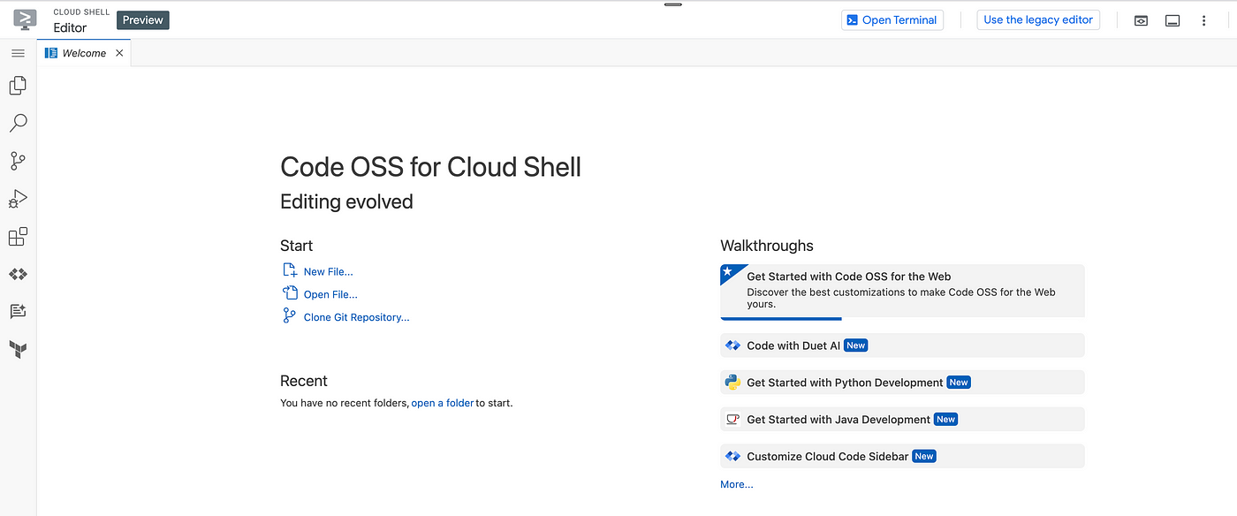Open the Search magnifier in activity bar

[x=18, y=123]
